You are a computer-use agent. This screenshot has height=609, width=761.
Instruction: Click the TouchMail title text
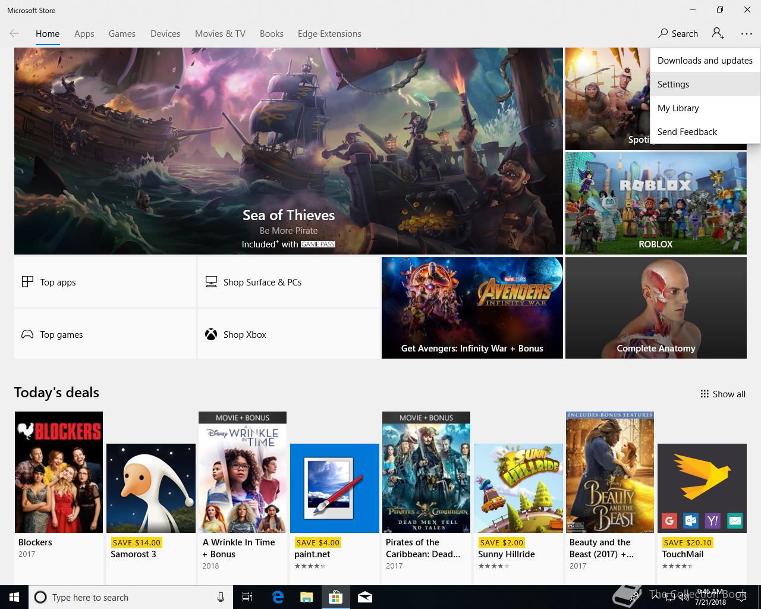point(683,554)
